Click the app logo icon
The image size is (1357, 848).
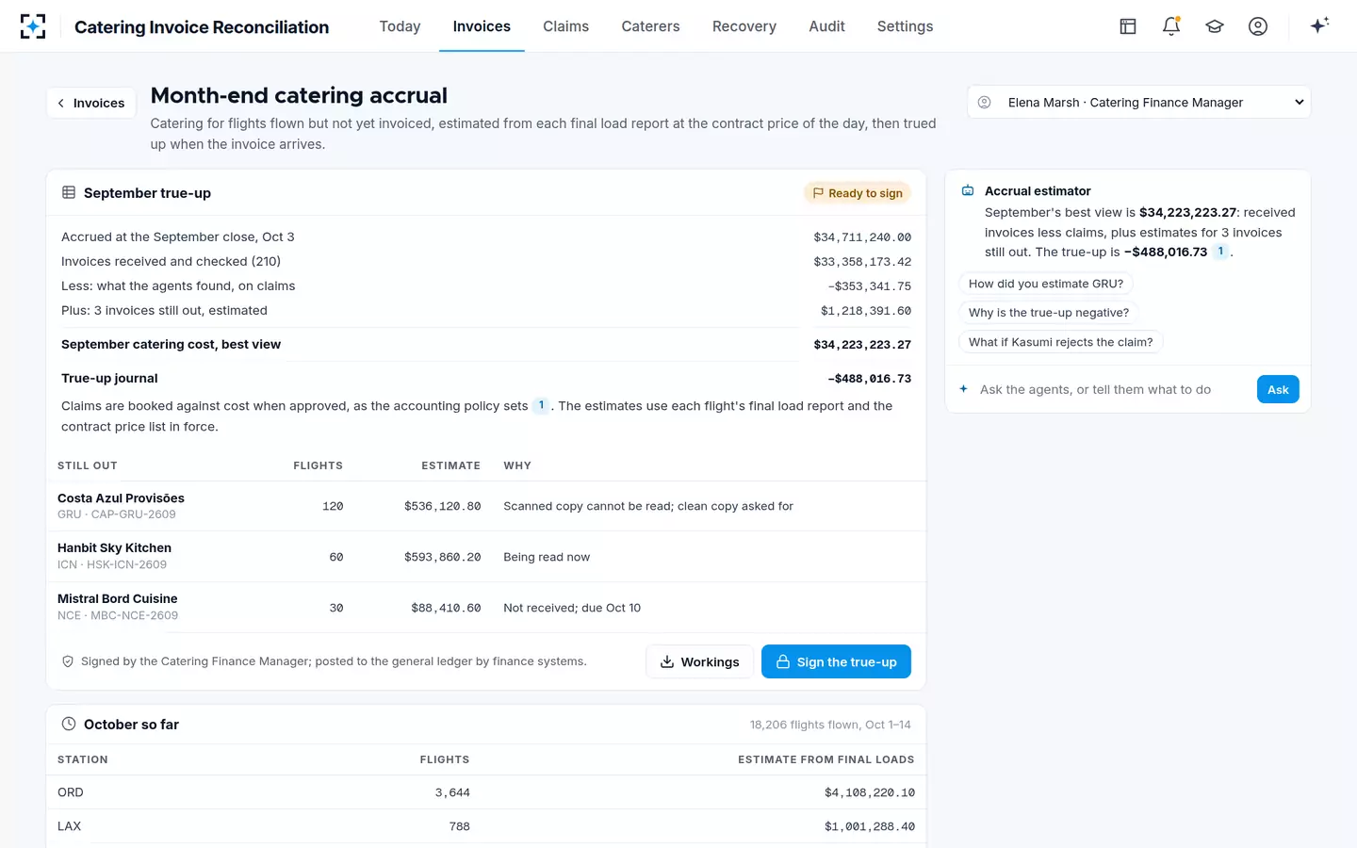[x=33, y=26]
